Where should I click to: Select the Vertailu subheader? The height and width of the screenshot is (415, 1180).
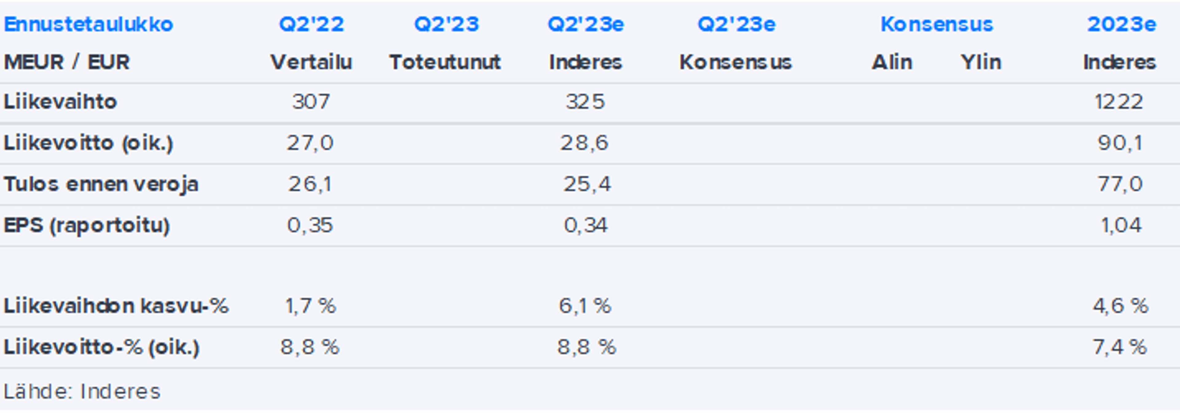coord(311,62)
